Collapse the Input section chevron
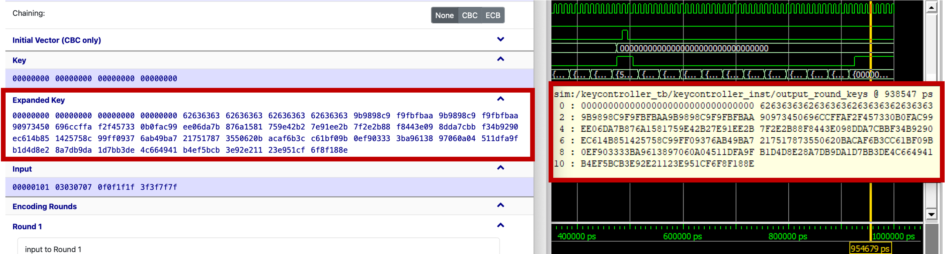The height and width of the screenshot is (254, 945). [500, 168]
